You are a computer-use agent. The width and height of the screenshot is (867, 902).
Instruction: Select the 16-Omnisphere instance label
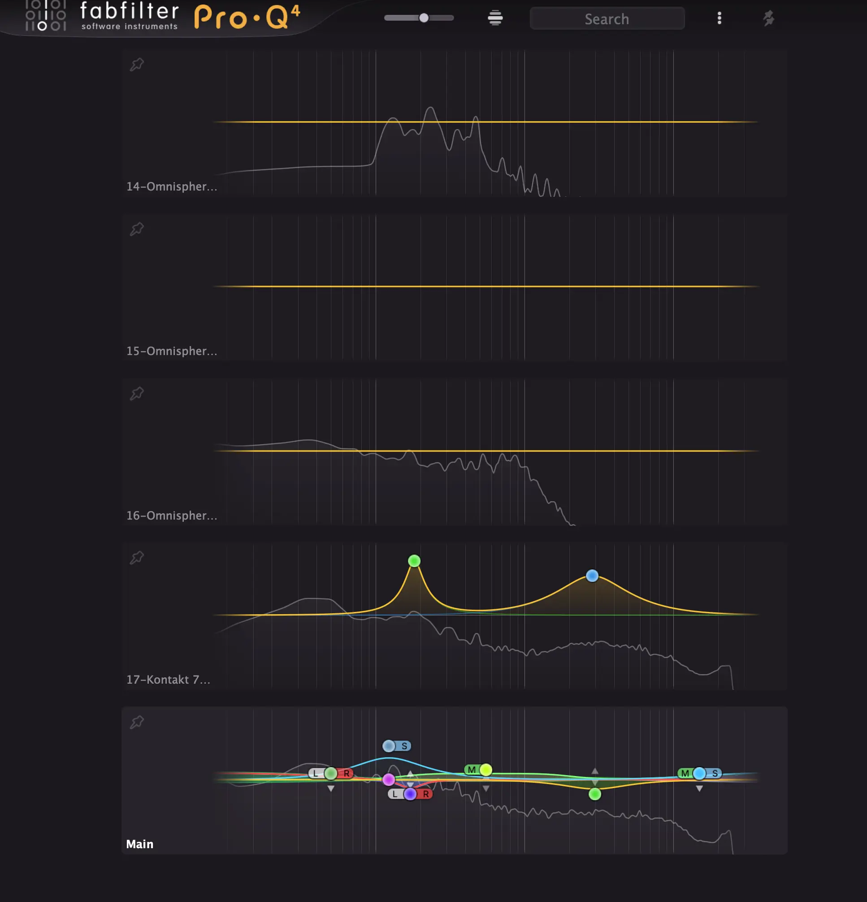tap(172, 516)
